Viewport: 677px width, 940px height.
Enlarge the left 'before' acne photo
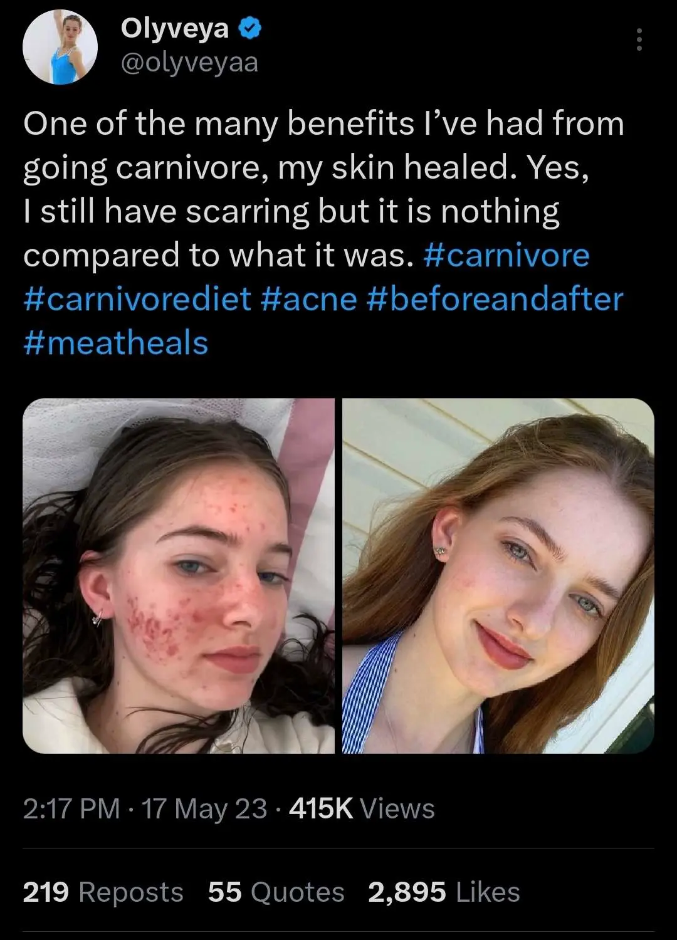click(179, 575)
